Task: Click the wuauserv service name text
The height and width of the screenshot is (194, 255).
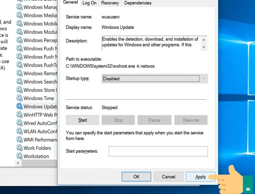Action: point(110,17)
